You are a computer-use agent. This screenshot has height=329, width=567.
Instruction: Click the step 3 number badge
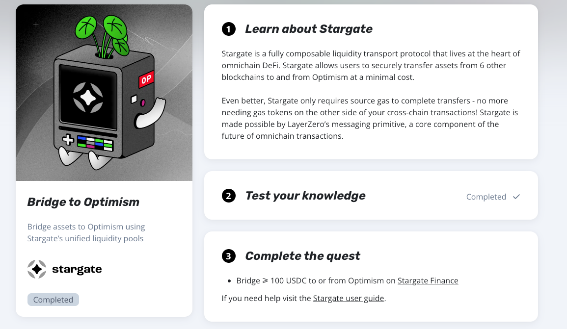[229, 256]
